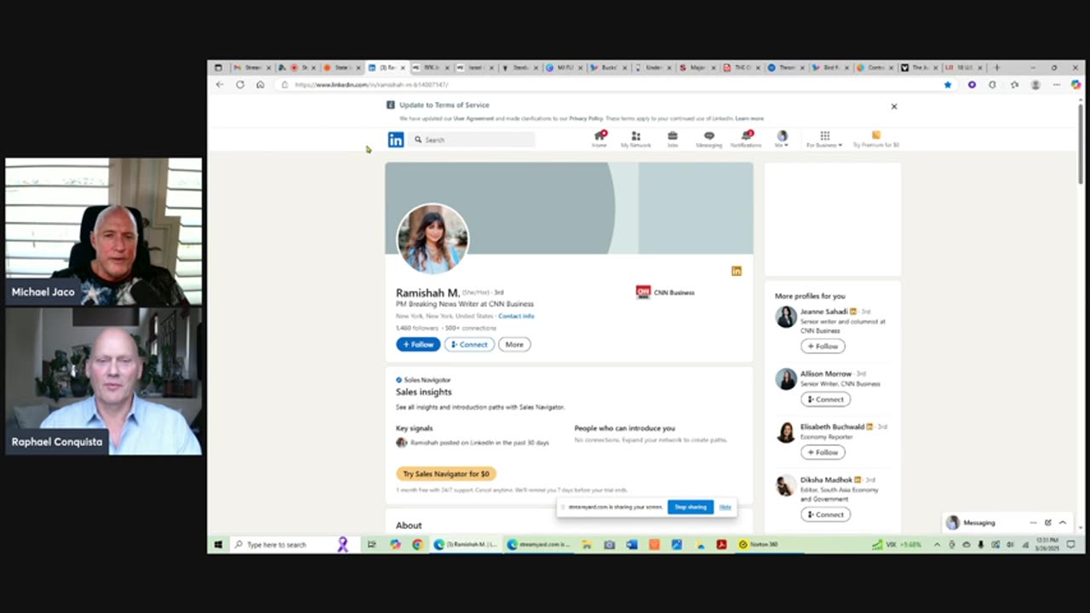The width and height of the screenshot is (1090, 613).
Task: View Ramishah's profile photo
Action: coord(433,238)
